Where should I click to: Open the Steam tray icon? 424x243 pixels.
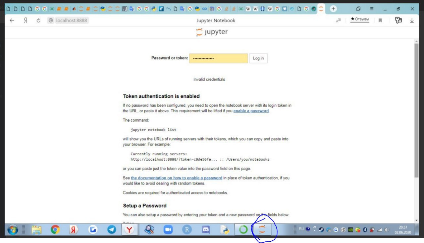[321, 230]
